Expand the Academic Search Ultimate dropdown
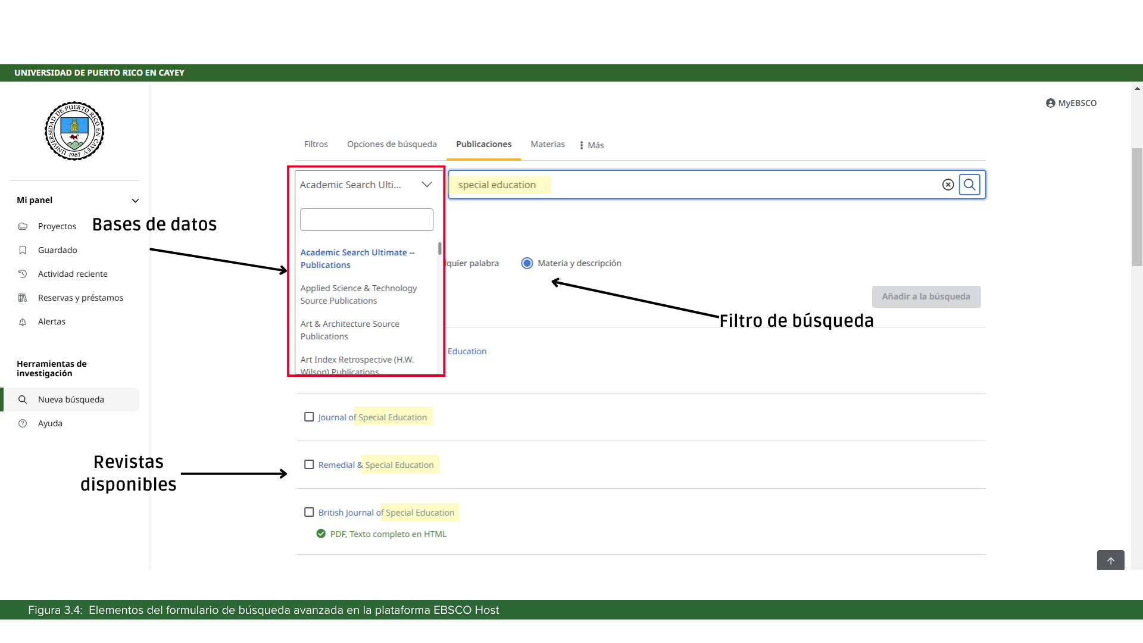 click(x=427, y=185)
